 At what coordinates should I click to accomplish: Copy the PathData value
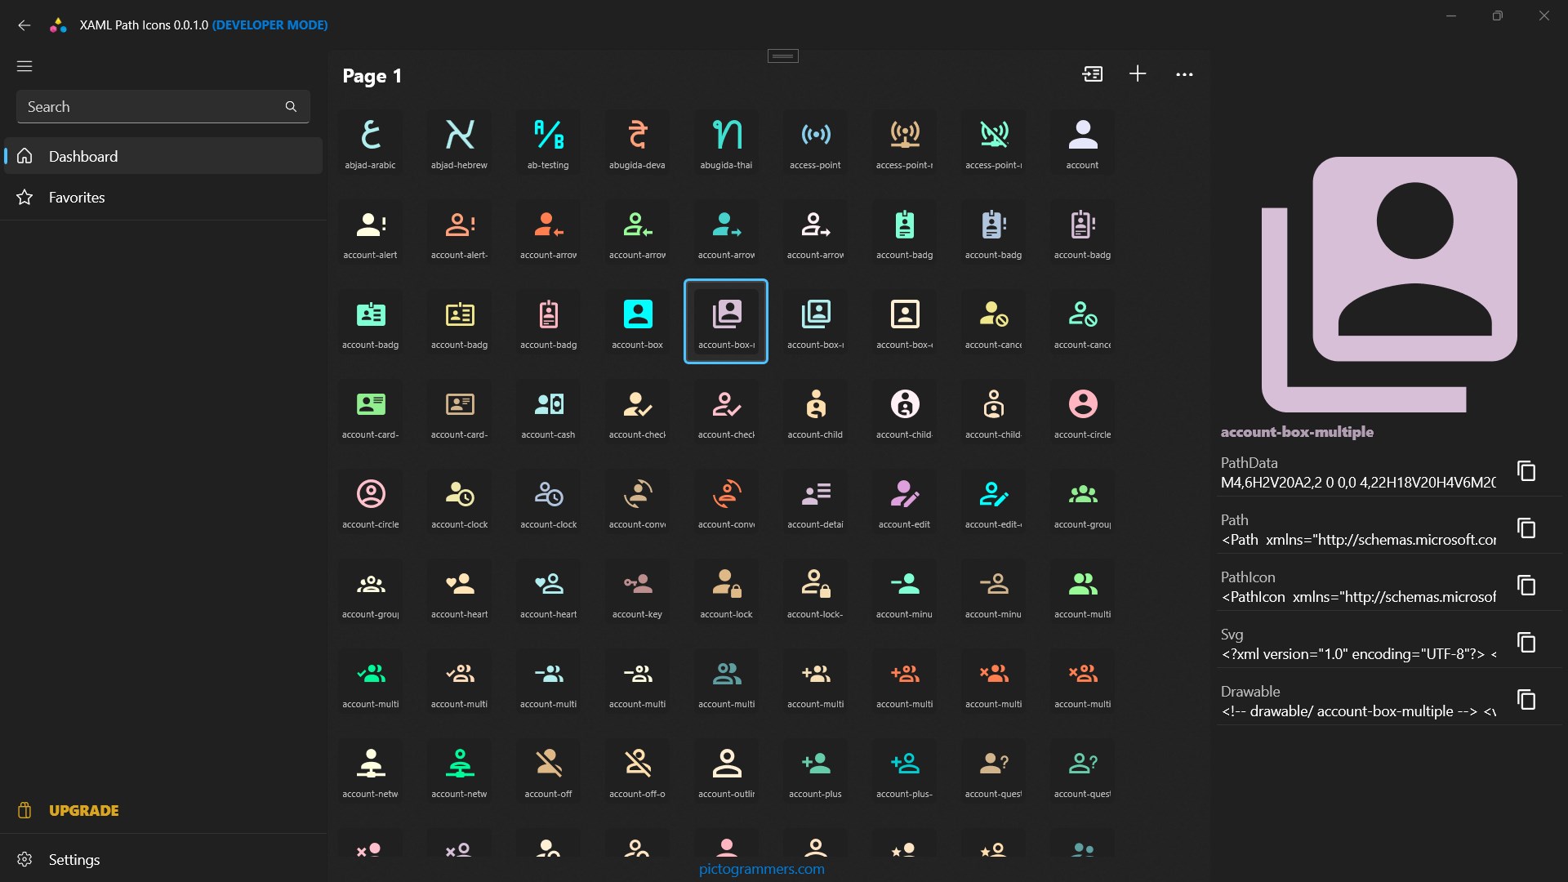click(x=1526, y=471)
